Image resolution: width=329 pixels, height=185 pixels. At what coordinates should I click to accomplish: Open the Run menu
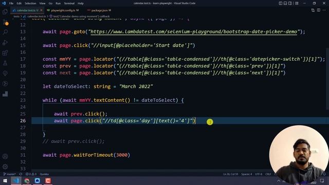pyautogui.click(x=58, y=4)
